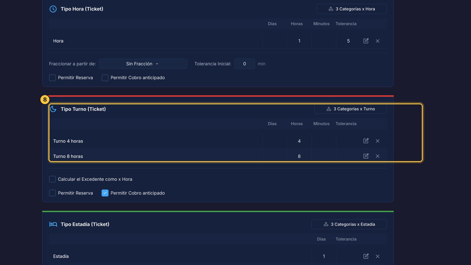Edit the Turno 4 horas row

click(366, 141)
